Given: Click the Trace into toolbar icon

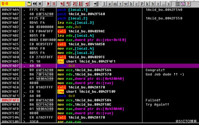Looking at the screenshot, I should coord(75,4).
